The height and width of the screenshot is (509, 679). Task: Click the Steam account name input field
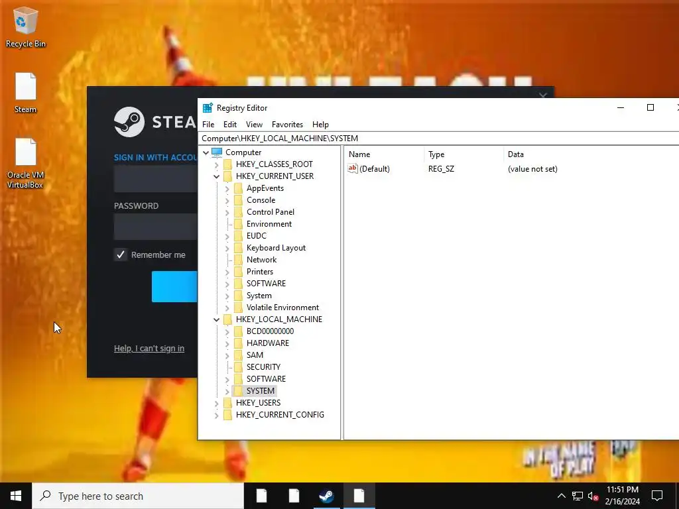click(x=155, y=179)
